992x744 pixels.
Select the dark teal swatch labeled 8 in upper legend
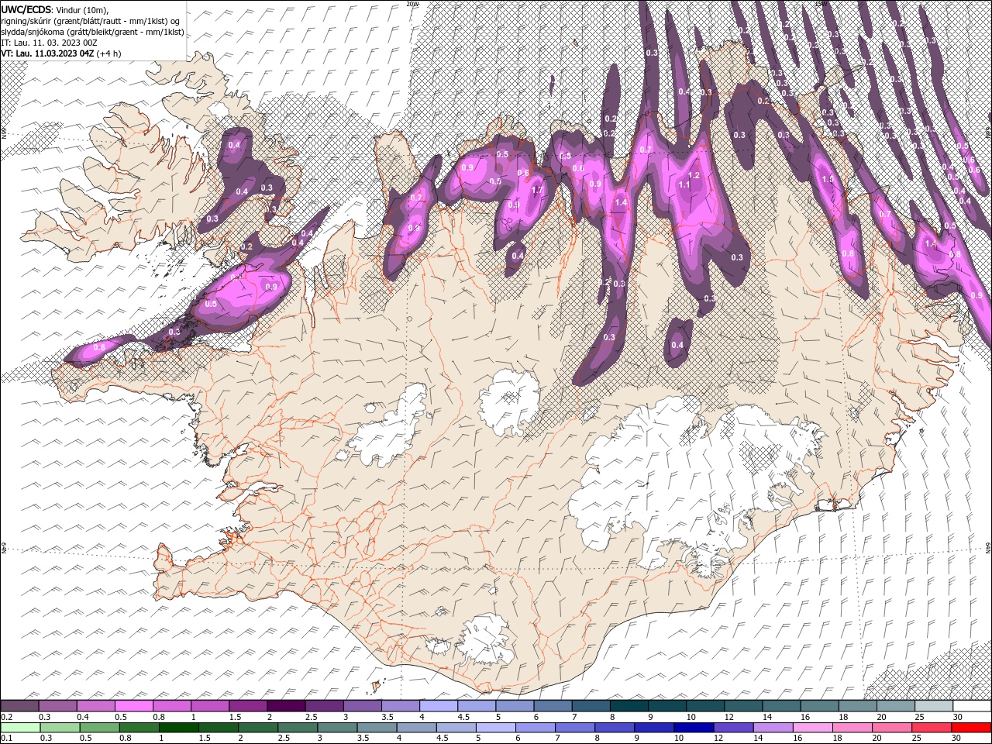[x=629, y=706]
